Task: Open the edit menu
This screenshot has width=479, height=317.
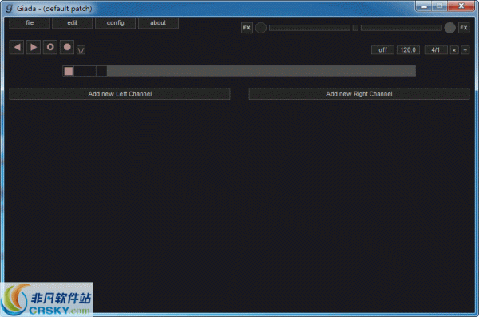Action: 73,23
